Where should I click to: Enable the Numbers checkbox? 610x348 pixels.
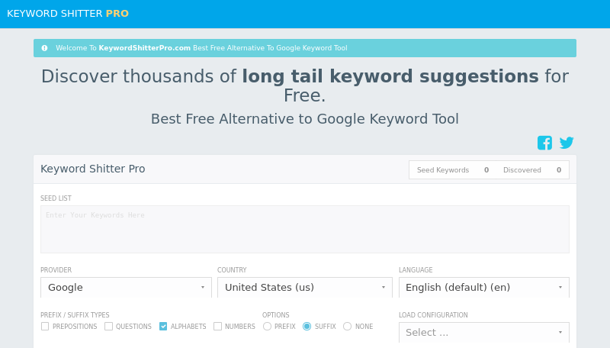pyautogui.click(x=217, y=326)
